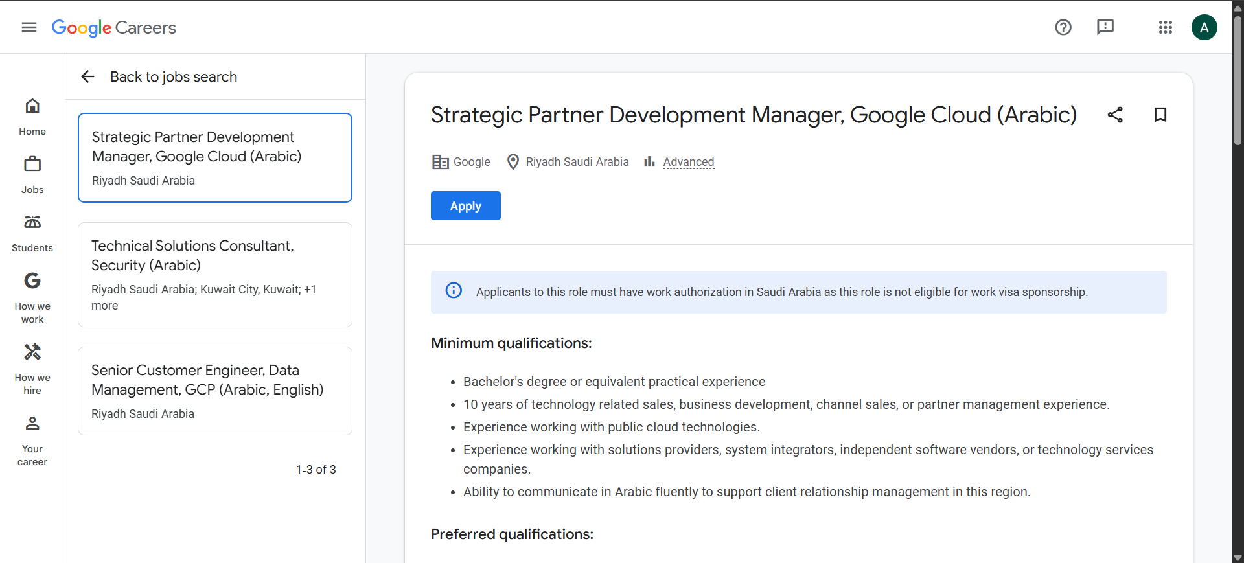Open the send feedback icon
The height and width of the screenshot is (563, 1244).
coord(1105,27)
